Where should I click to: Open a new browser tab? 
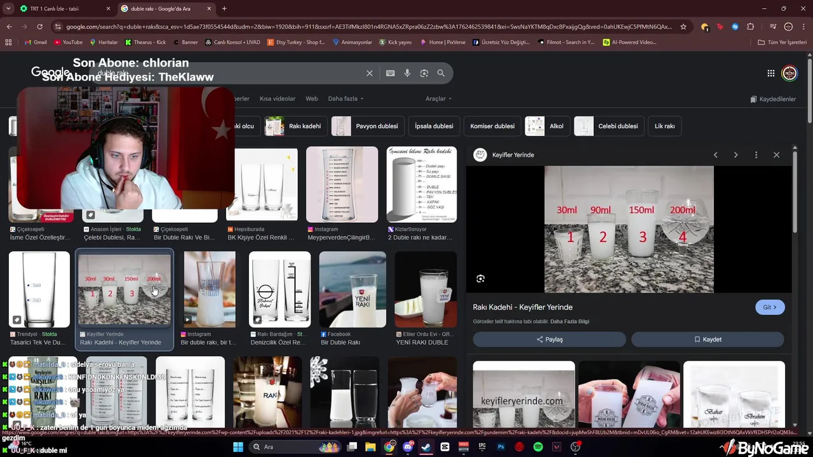pyautogui.click(x=224, y=9)
